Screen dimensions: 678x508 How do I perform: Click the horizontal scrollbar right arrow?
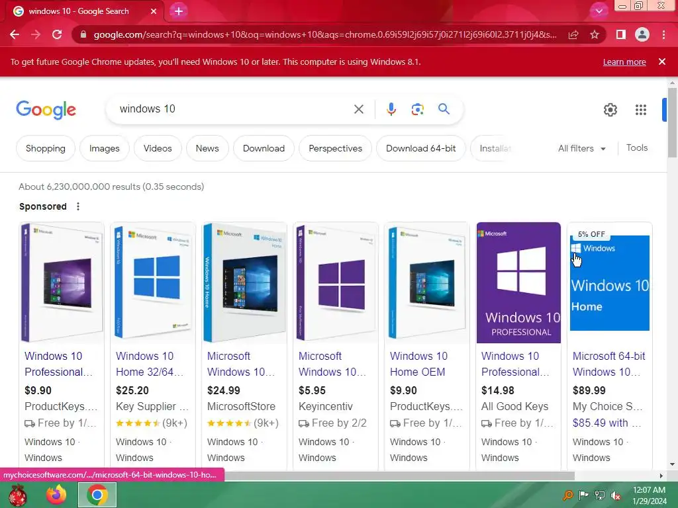point(661,476)
